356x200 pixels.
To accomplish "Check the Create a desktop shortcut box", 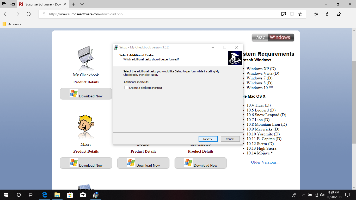I will (126, 88).
